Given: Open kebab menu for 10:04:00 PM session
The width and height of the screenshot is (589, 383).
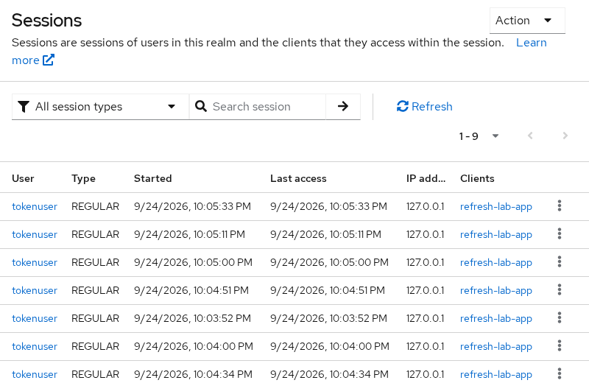Looking at the screenshot, I should [560, 345].
